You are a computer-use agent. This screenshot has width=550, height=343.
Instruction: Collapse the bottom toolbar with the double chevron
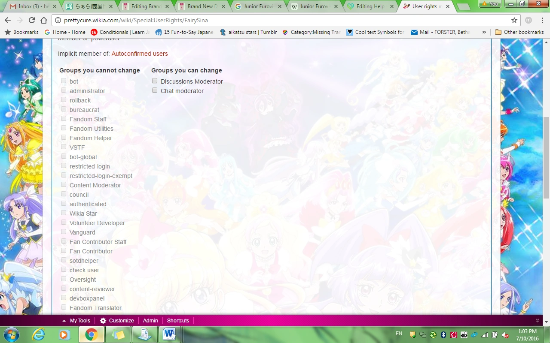click(x=537, y=321)
